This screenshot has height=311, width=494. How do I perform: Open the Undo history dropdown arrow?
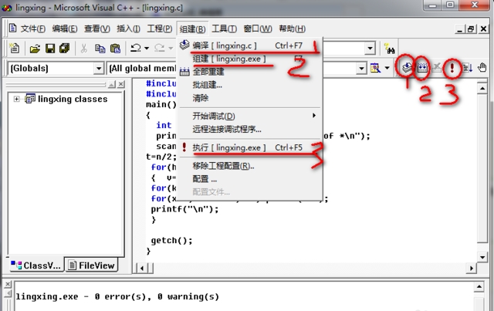click(147, 48)
